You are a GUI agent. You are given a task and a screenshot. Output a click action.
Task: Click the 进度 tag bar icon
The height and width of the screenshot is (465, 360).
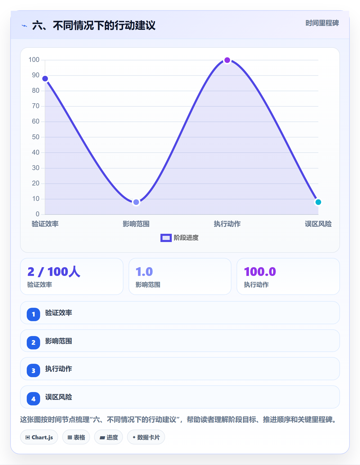tap(102, 438)
